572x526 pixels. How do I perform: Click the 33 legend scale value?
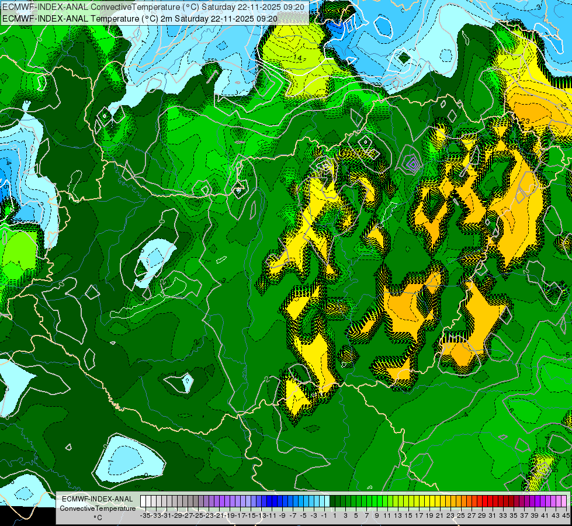click(503, 515)
